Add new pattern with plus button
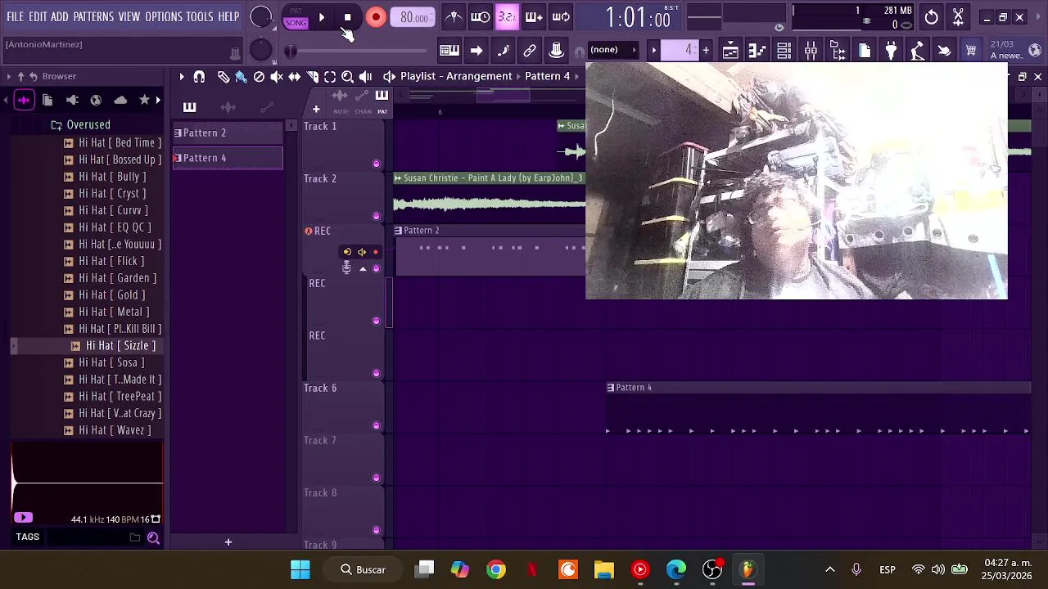 [706, 51]
